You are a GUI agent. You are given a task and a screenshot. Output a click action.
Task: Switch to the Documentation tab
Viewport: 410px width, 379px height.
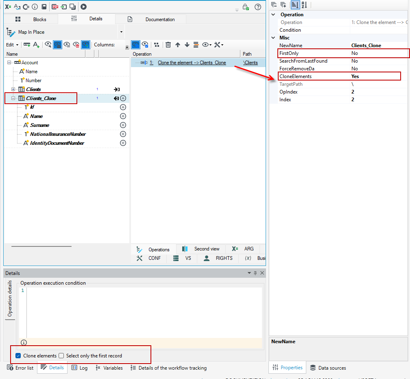pyautogui.click(x=151, y=20)
